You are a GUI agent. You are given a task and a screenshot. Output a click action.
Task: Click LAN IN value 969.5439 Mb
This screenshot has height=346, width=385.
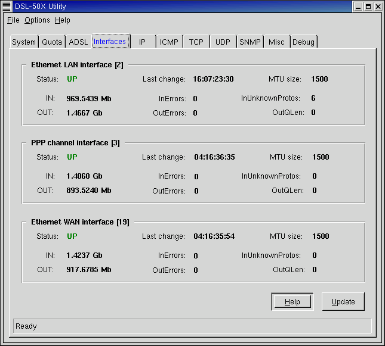[89, 98]
